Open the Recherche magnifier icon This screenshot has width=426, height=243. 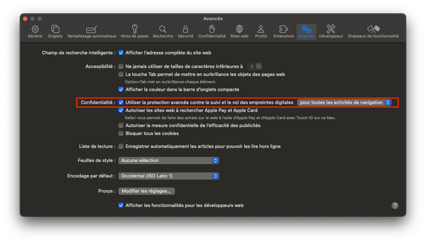click(x=163, y=29)
